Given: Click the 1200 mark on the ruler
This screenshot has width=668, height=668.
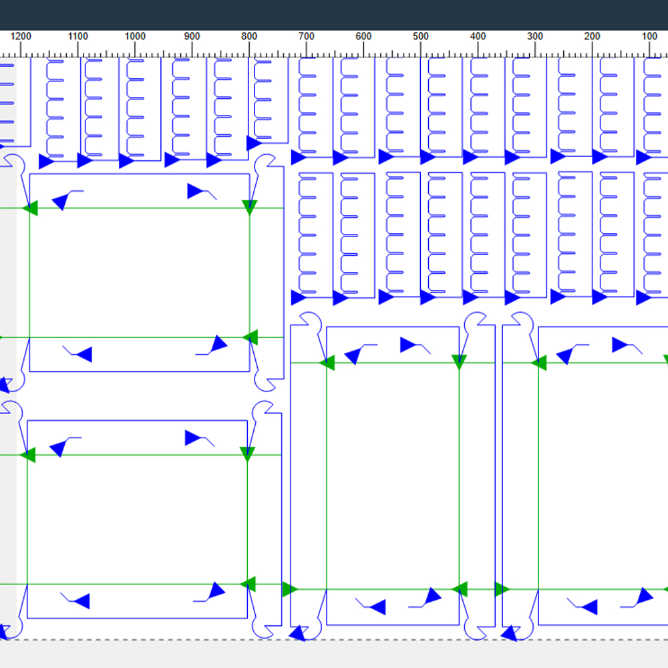Looking at the screenshot, I should 21,36.
